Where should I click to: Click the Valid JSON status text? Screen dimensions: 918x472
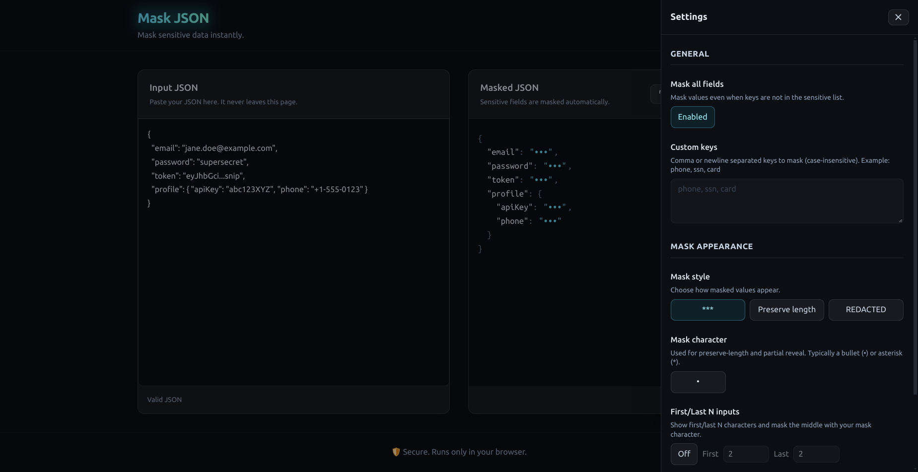tap(164, 400)
